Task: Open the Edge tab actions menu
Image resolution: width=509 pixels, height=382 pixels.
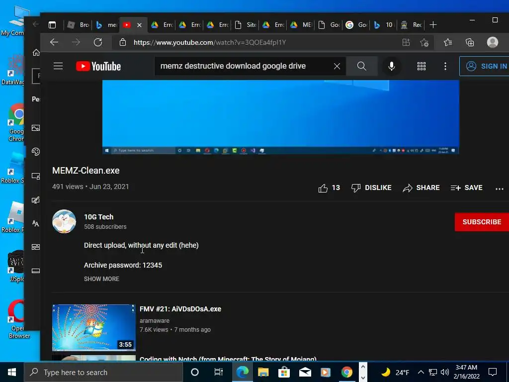Action: 52,25
